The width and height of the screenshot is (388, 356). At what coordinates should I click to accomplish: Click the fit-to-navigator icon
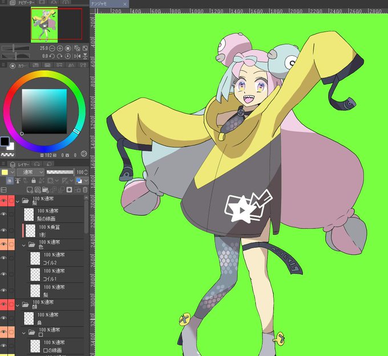pyautogui.click(x=77, y=48)
